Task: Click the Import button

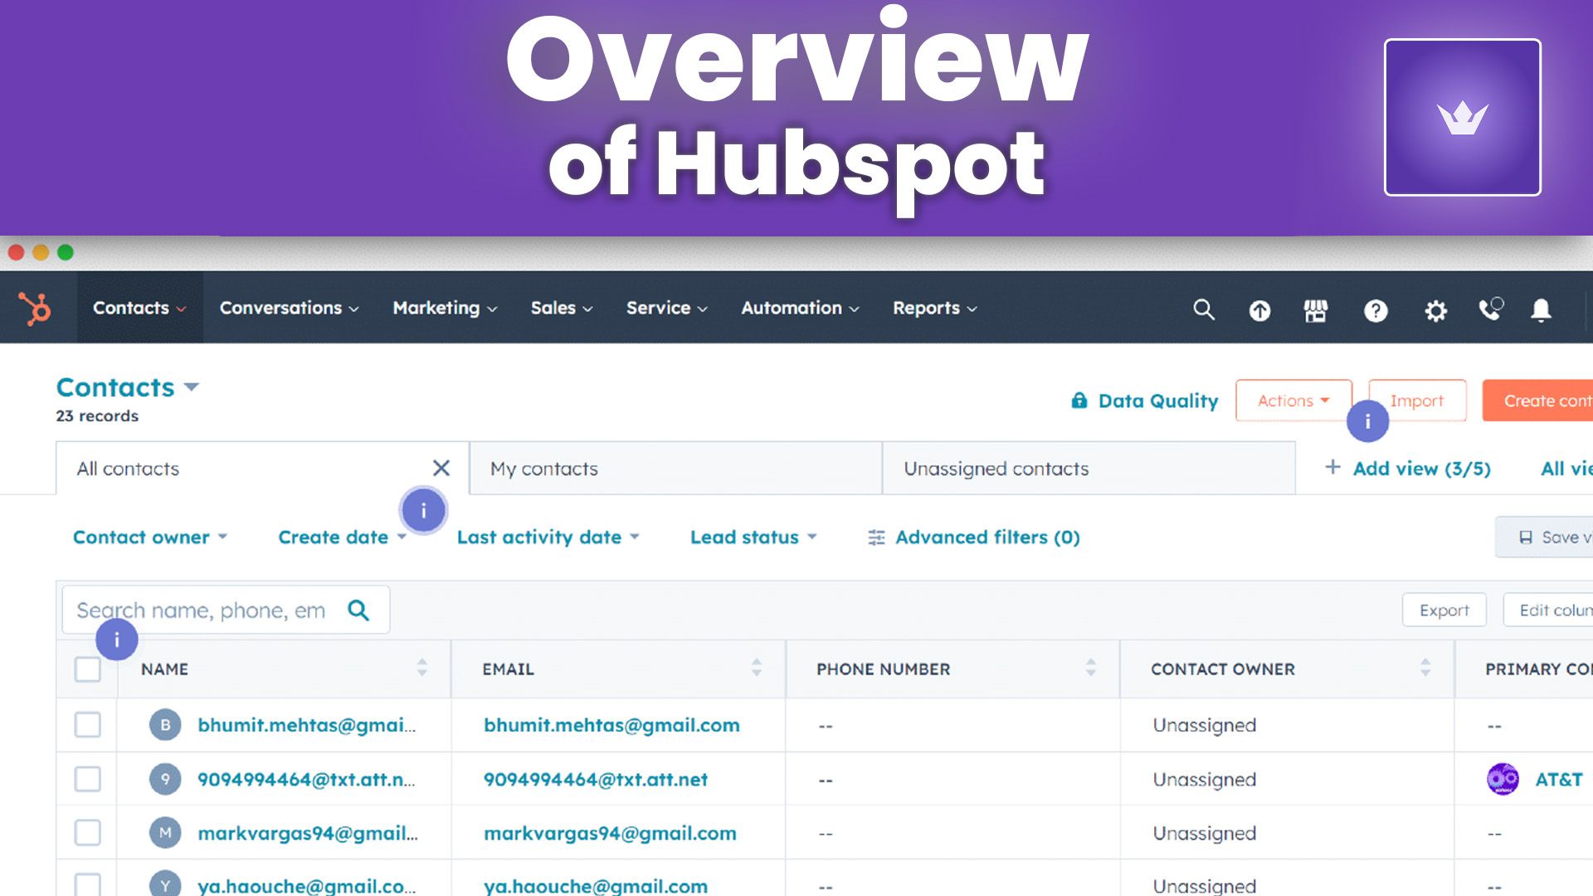Action: 1417,401
